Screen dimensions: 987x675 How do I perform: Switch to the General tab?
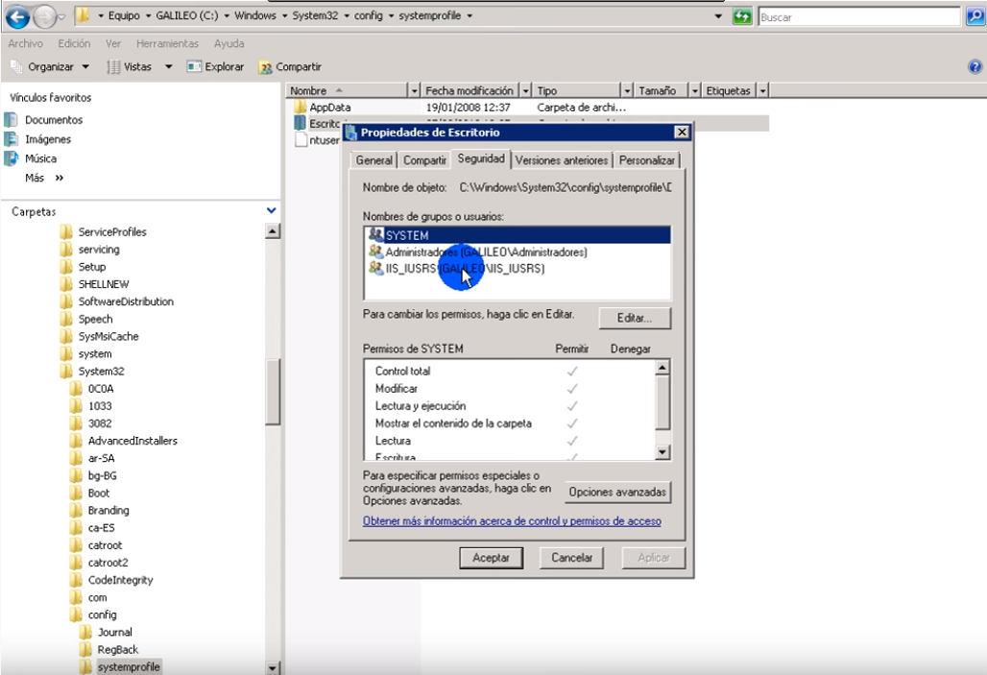(x=373, y=160)
